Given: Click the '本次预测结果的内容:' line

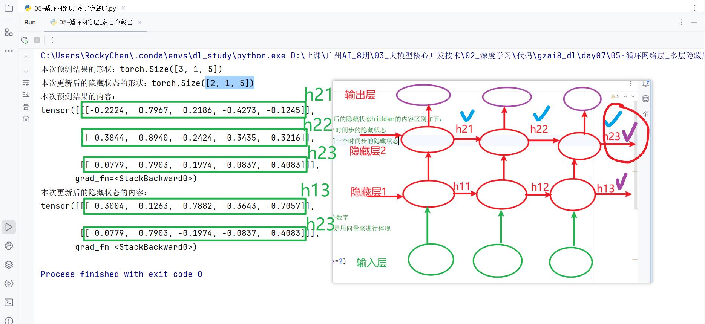Looking at the screenshot, I should (78, 97).
